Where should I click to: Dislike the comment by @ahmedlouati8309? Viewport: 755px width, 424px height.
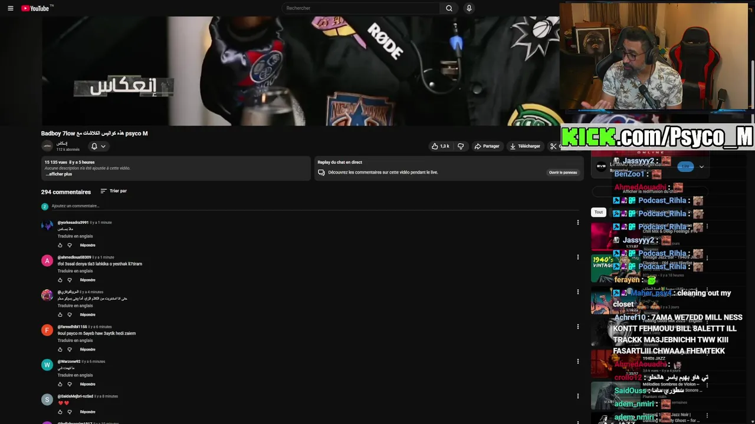(70, 280)
